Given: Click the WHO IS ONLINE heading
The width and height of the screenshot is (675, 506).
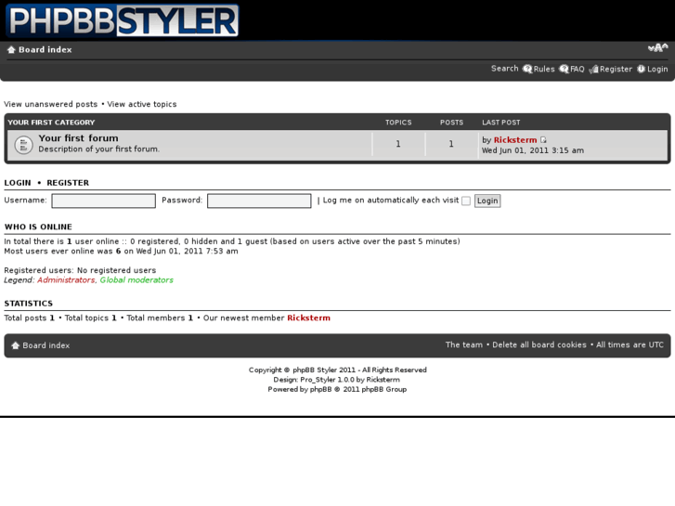Looking at the screenshot, I should (38, 227).
